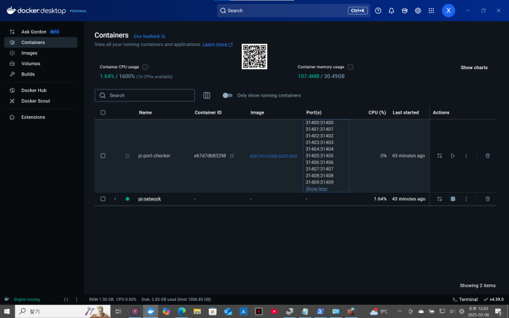509x318 pixels.
Task: Sort by the Image column header
Action: [257, 113]
